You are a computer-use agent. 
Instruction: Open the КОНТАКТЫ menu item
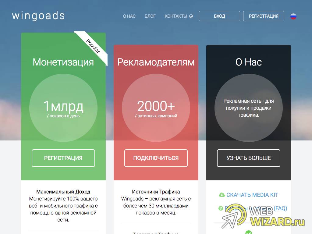click(176, 16)
